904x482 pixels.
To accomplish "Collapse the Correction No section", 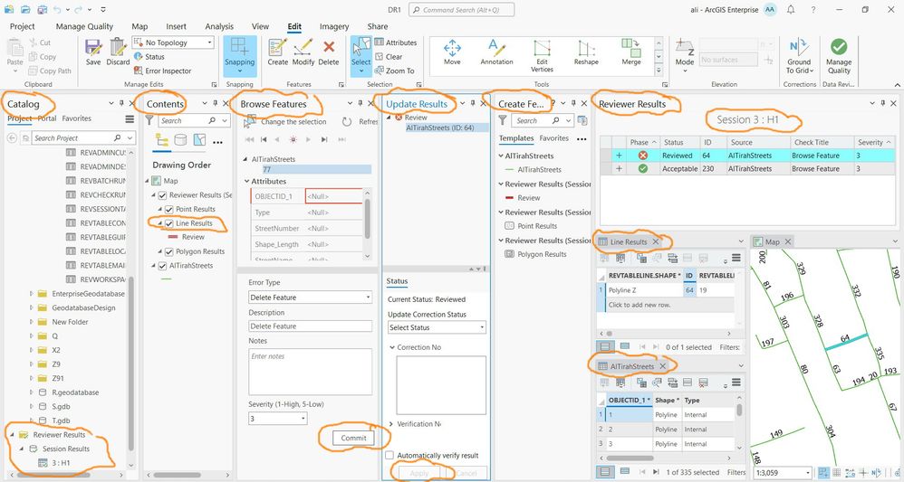I will click(392, 348).
